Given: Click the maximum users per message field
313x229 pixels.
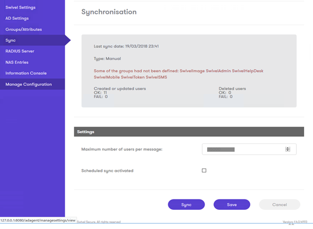Looking at the screenshot, I should coord(249,149).
